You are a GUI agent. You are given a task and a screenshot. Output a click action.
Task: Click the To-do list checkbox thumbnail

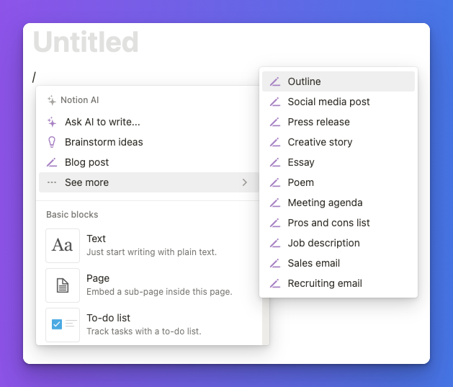click(63, 325)
